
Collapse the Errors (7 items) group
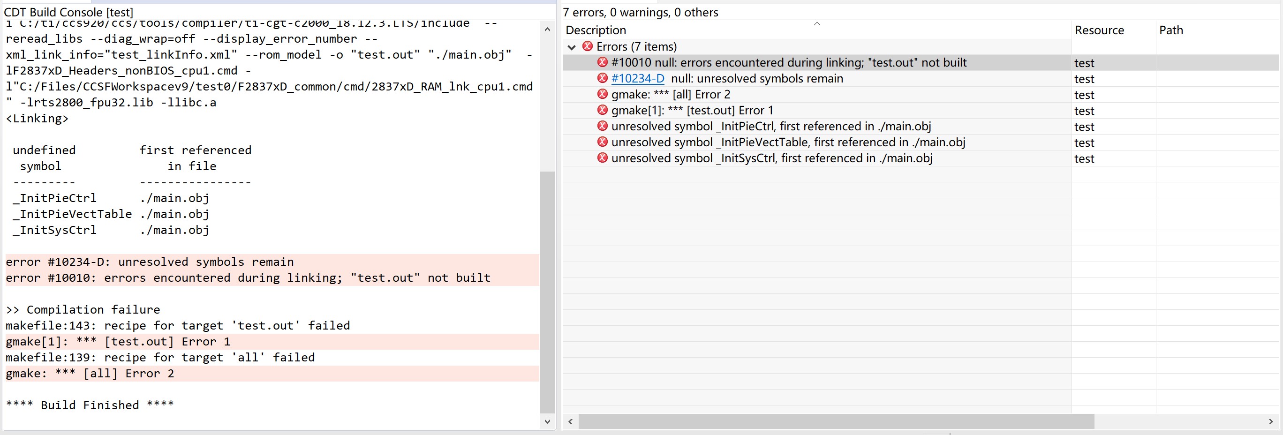pos(572,47)
